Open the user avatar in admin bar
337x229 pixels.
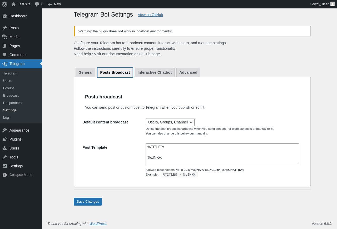[333, 4]
